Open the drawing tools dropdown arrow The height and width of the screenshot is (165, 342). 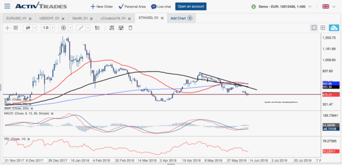pyautogui.click(x=88, y=28)
